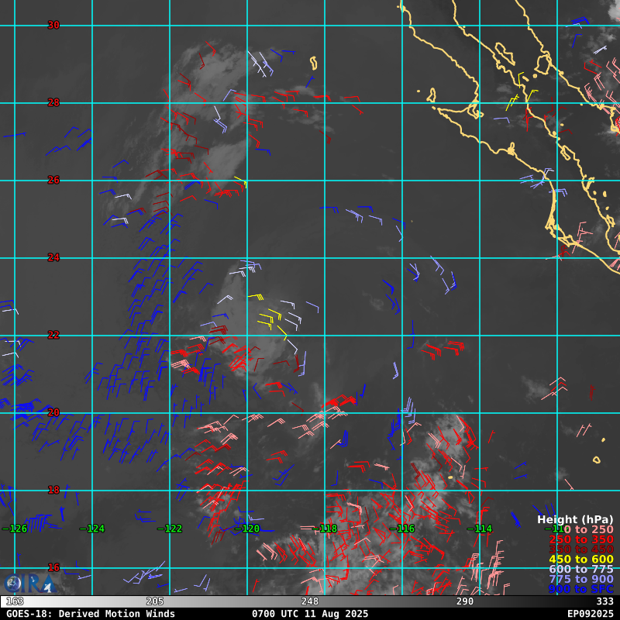Click the "Height (hPa)" legend title

[575, 519]
